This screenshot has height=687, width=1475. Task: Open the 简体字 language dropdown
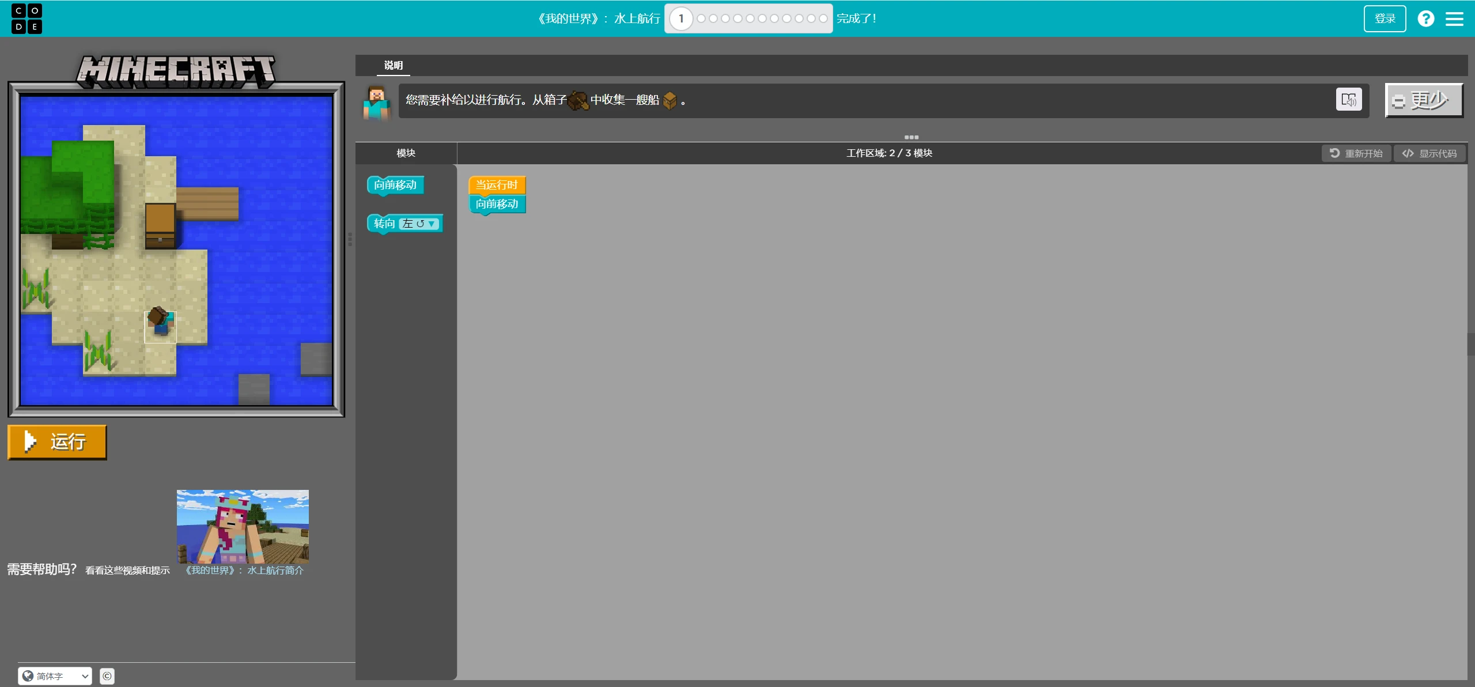pos(55,676)
